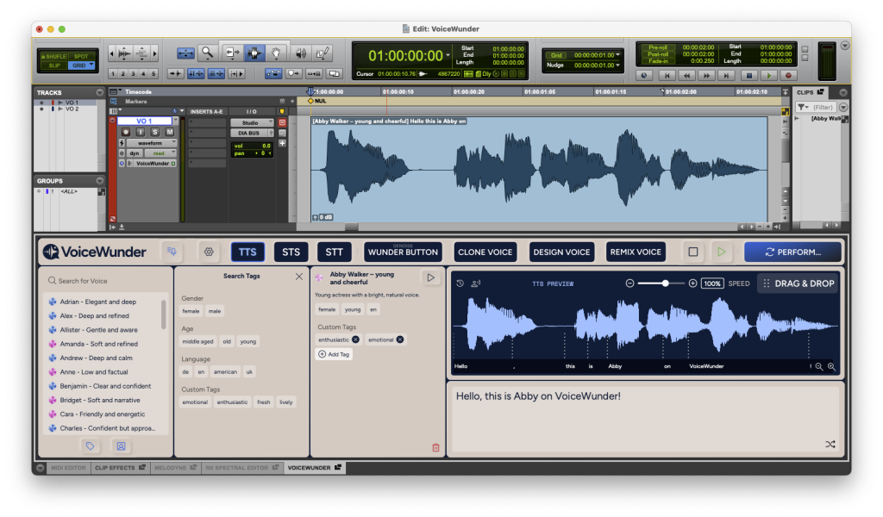Image resolution: width=883 pixels, height=517 pixels.
Task: Click the speaker voice icon beside history
Action: [476, 283]
